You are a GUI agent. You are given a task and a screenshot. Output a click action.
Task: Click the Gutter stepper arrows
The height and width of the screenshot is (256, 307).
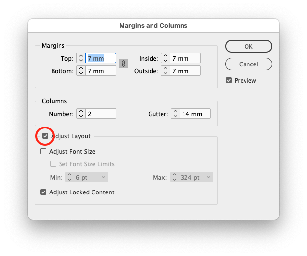pos(175,114)
